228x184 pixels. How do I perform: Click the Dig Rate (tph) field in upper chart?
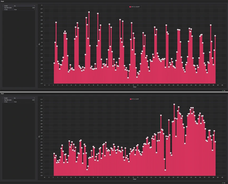tap(24, 8)
